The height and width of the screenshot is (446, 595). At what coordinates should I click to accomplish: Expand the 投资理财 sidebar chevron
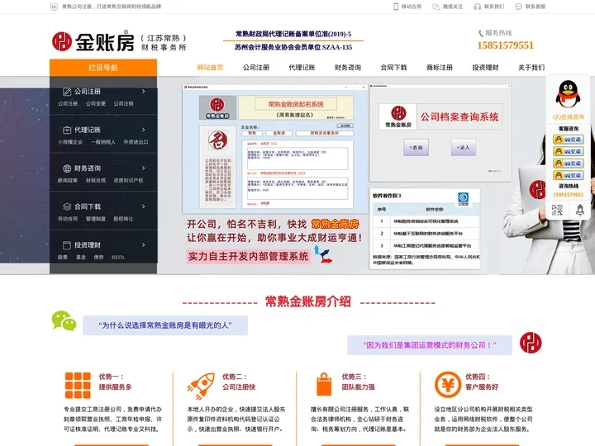[144, 245]
